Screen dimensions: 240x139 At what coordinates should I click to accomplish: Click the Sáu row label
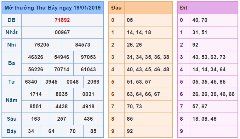12,119
